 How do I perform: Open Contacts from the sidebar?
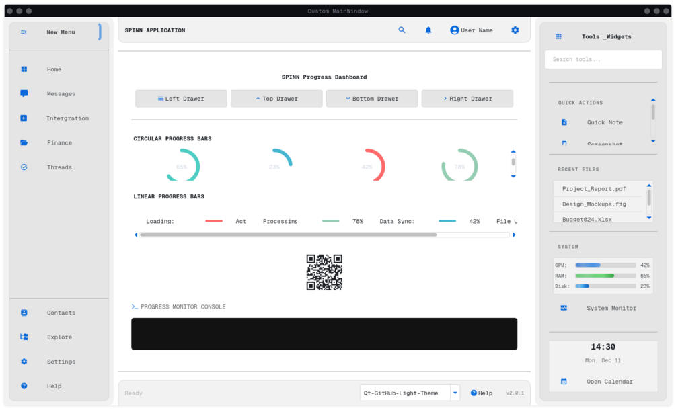coord(61,313)
